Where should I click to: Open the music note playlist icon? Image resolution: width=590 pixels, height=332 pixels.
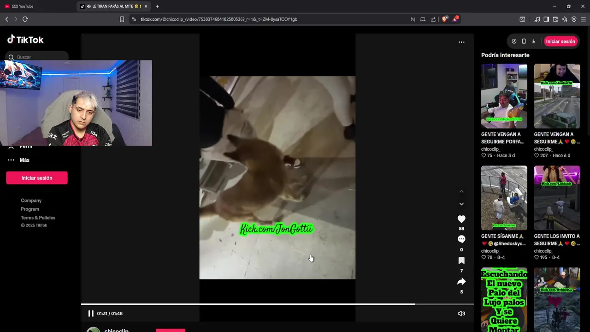point(537,19)
